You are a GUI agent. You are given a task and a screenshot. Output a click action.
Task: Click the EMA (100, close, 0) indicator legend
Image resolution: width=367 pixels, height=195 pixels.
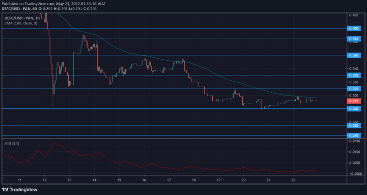[21, 23]
